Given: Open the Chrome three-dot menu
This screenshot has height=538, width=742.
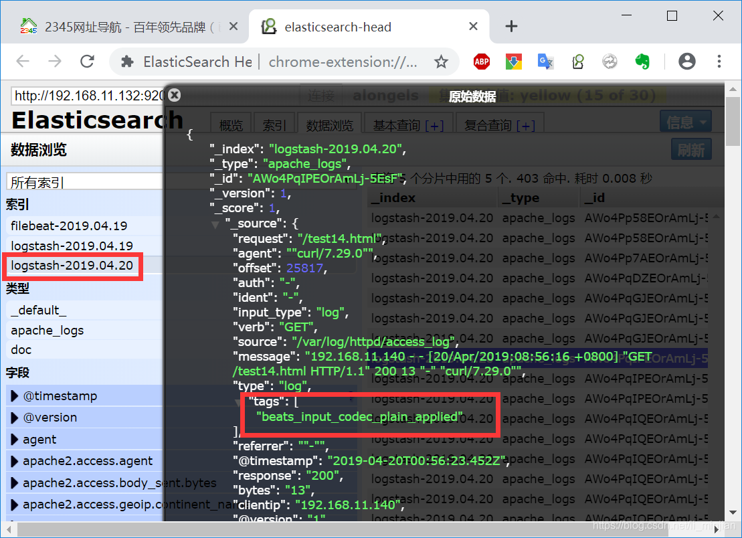Looking at the screenshot, I should (719, 61).
